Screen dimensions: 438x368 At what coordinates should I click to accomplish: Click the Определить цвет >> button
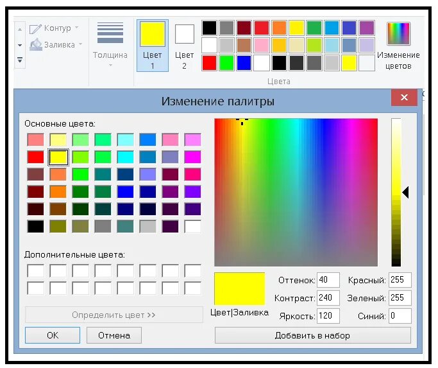[114, 315]
